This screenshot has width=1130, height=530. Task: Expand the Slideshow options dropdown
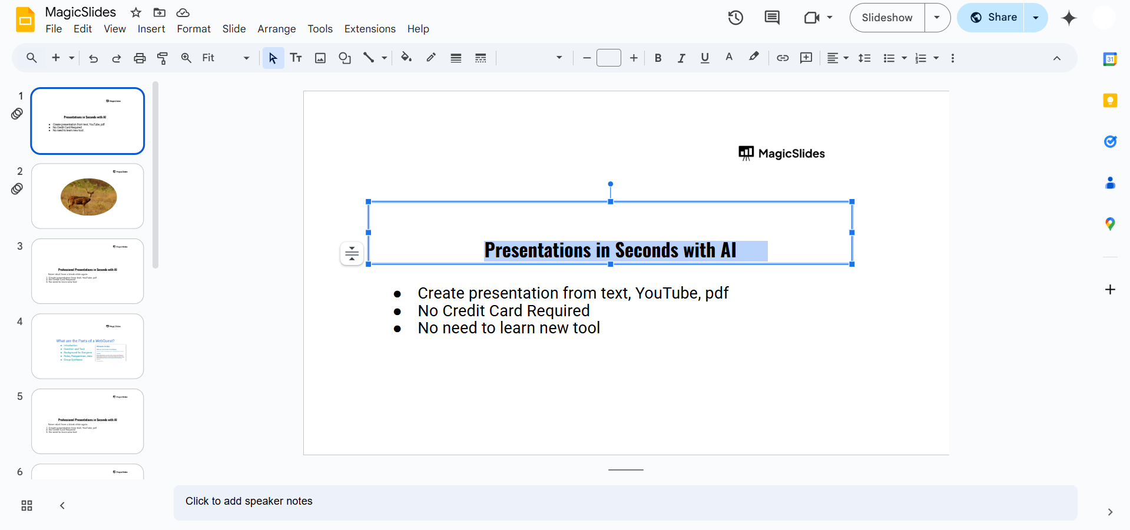point(937,18)
